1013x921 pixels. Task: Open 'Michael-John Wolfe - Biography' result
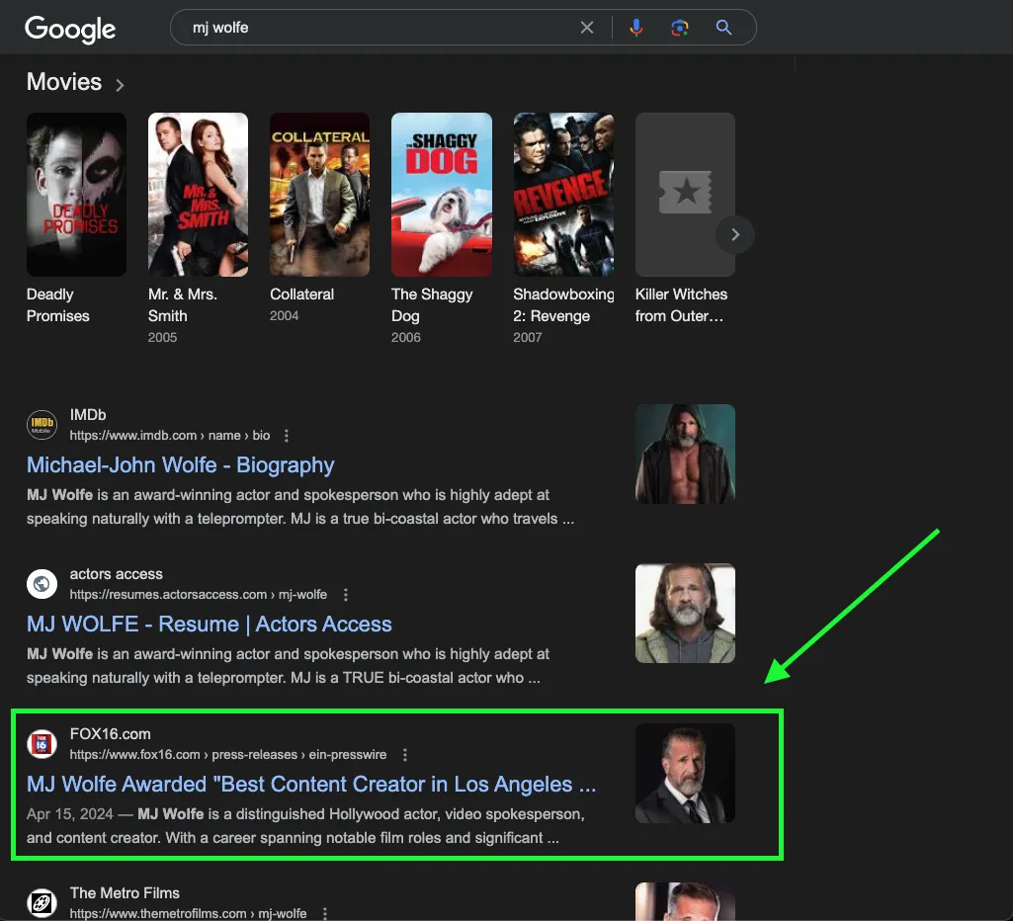pos(180,465)
